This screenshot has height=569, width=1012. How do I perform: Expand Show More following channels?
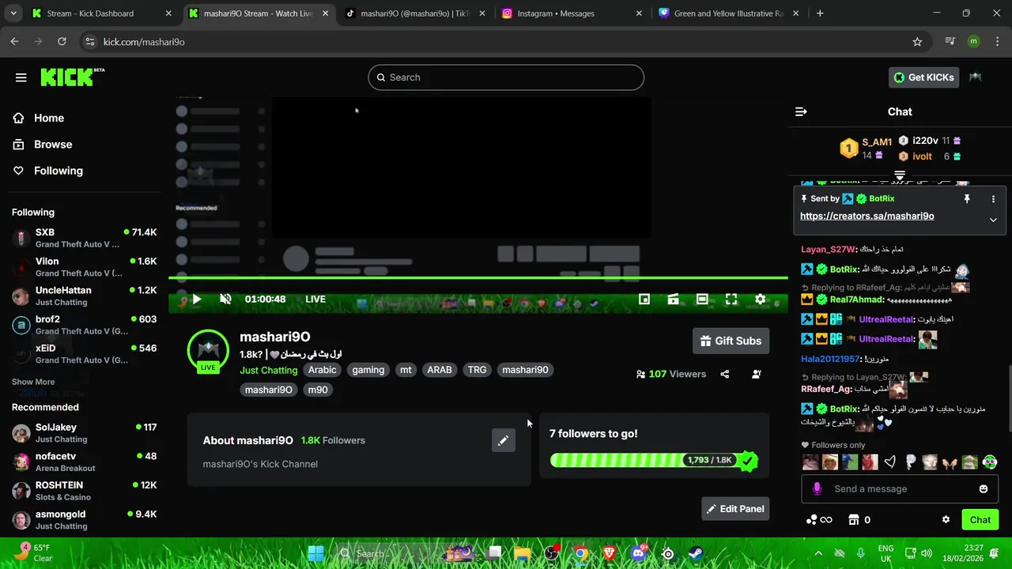33,382
